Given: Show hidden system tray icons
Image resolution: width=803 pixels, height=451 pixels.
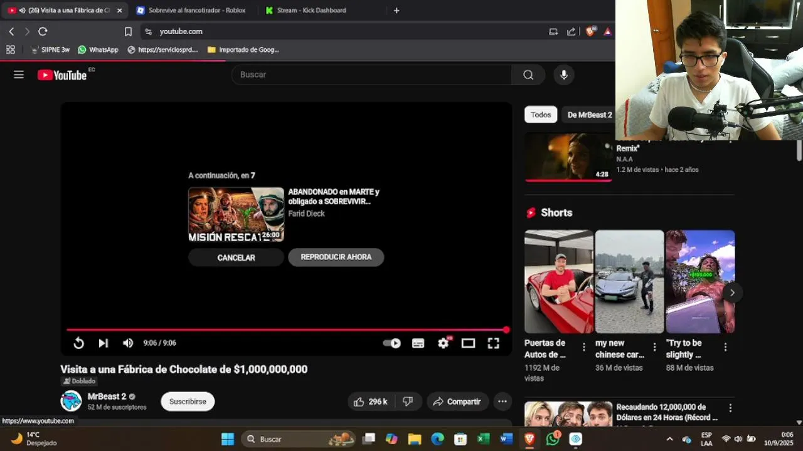Looking at the screenshot, I should 669,439.
